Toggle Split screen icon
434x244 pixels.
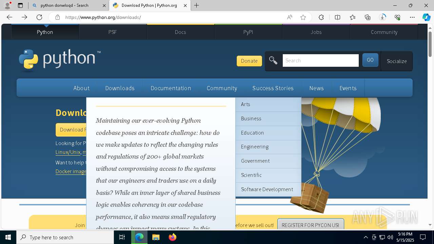pos(337,17)
